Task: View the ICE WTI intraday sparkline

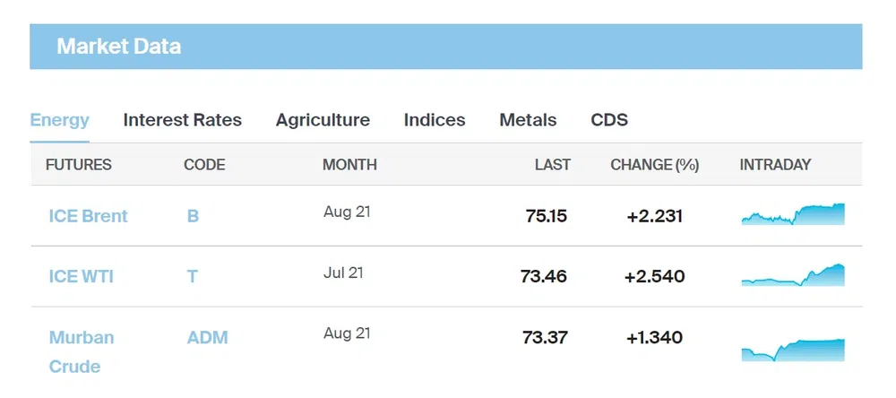Action: pyautogui.click(x=793, y=275)
